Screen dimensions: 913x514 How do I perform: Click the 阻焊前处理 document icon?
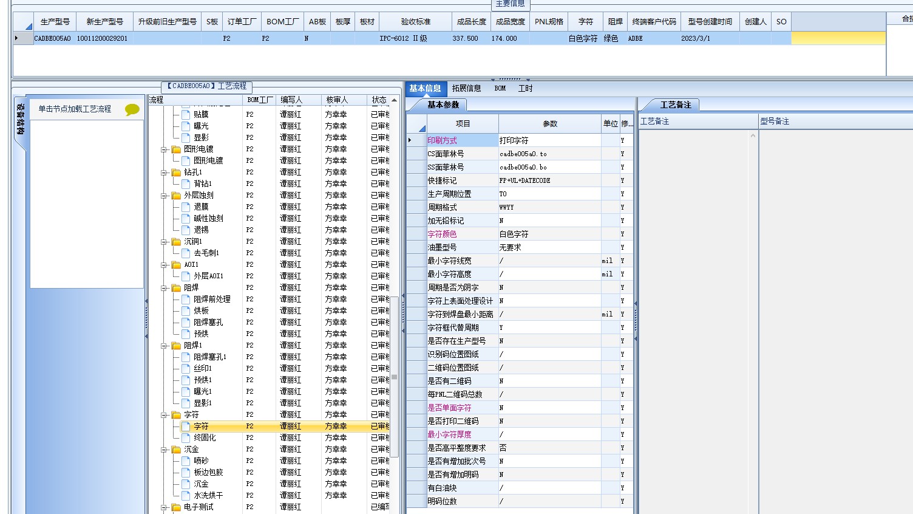[x=186, y=299]
